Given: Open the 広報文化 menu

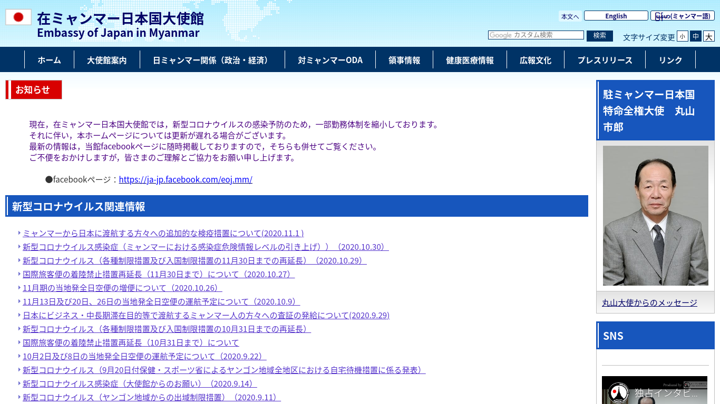Looking at the screenshot, I should coord(536,60).
